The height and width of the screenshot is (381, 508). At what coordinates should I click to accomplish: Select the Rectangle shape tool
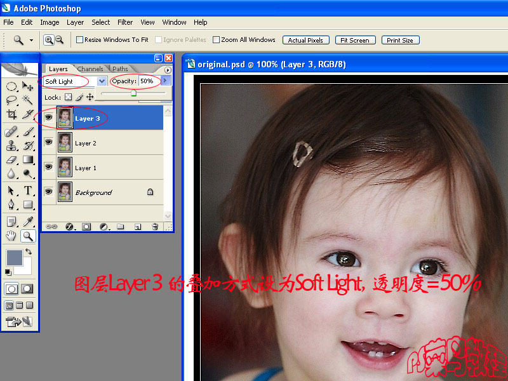click(x=27, y=204)
